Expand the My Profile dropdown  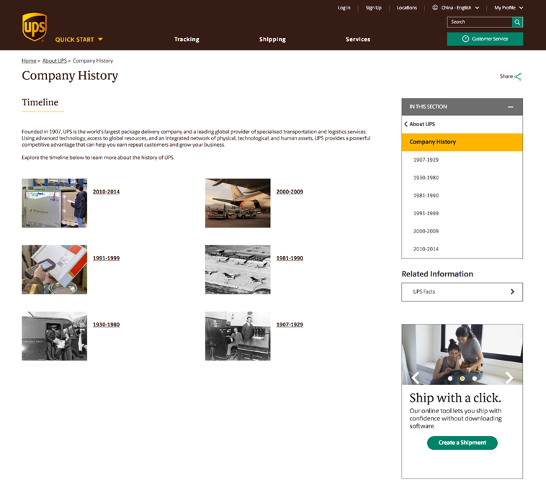click(509, 8)
